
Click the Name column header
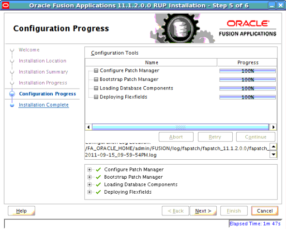(x=151, y=62)
